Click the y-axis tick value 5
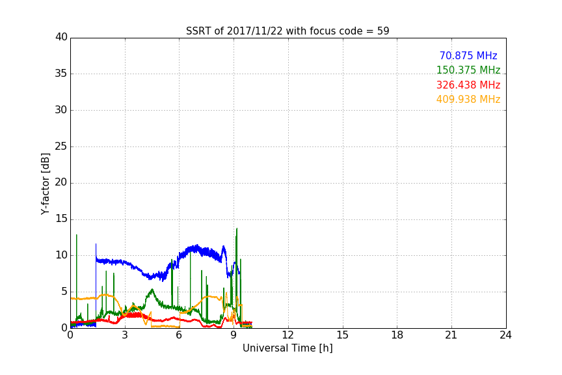Image resolution: width=562 pixels, height=375 pixels. click(x=64, y=292)
